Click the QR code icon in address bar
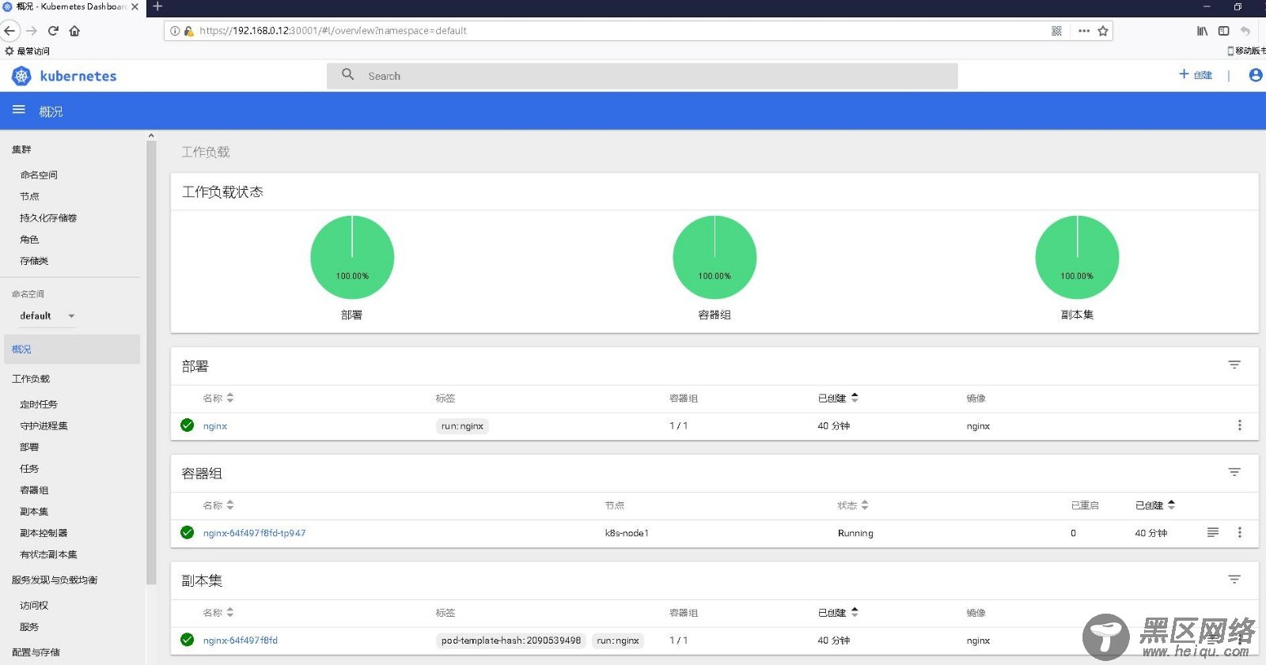The width and height of the screenshot is (1266, 665). [x=1056, y=31]
